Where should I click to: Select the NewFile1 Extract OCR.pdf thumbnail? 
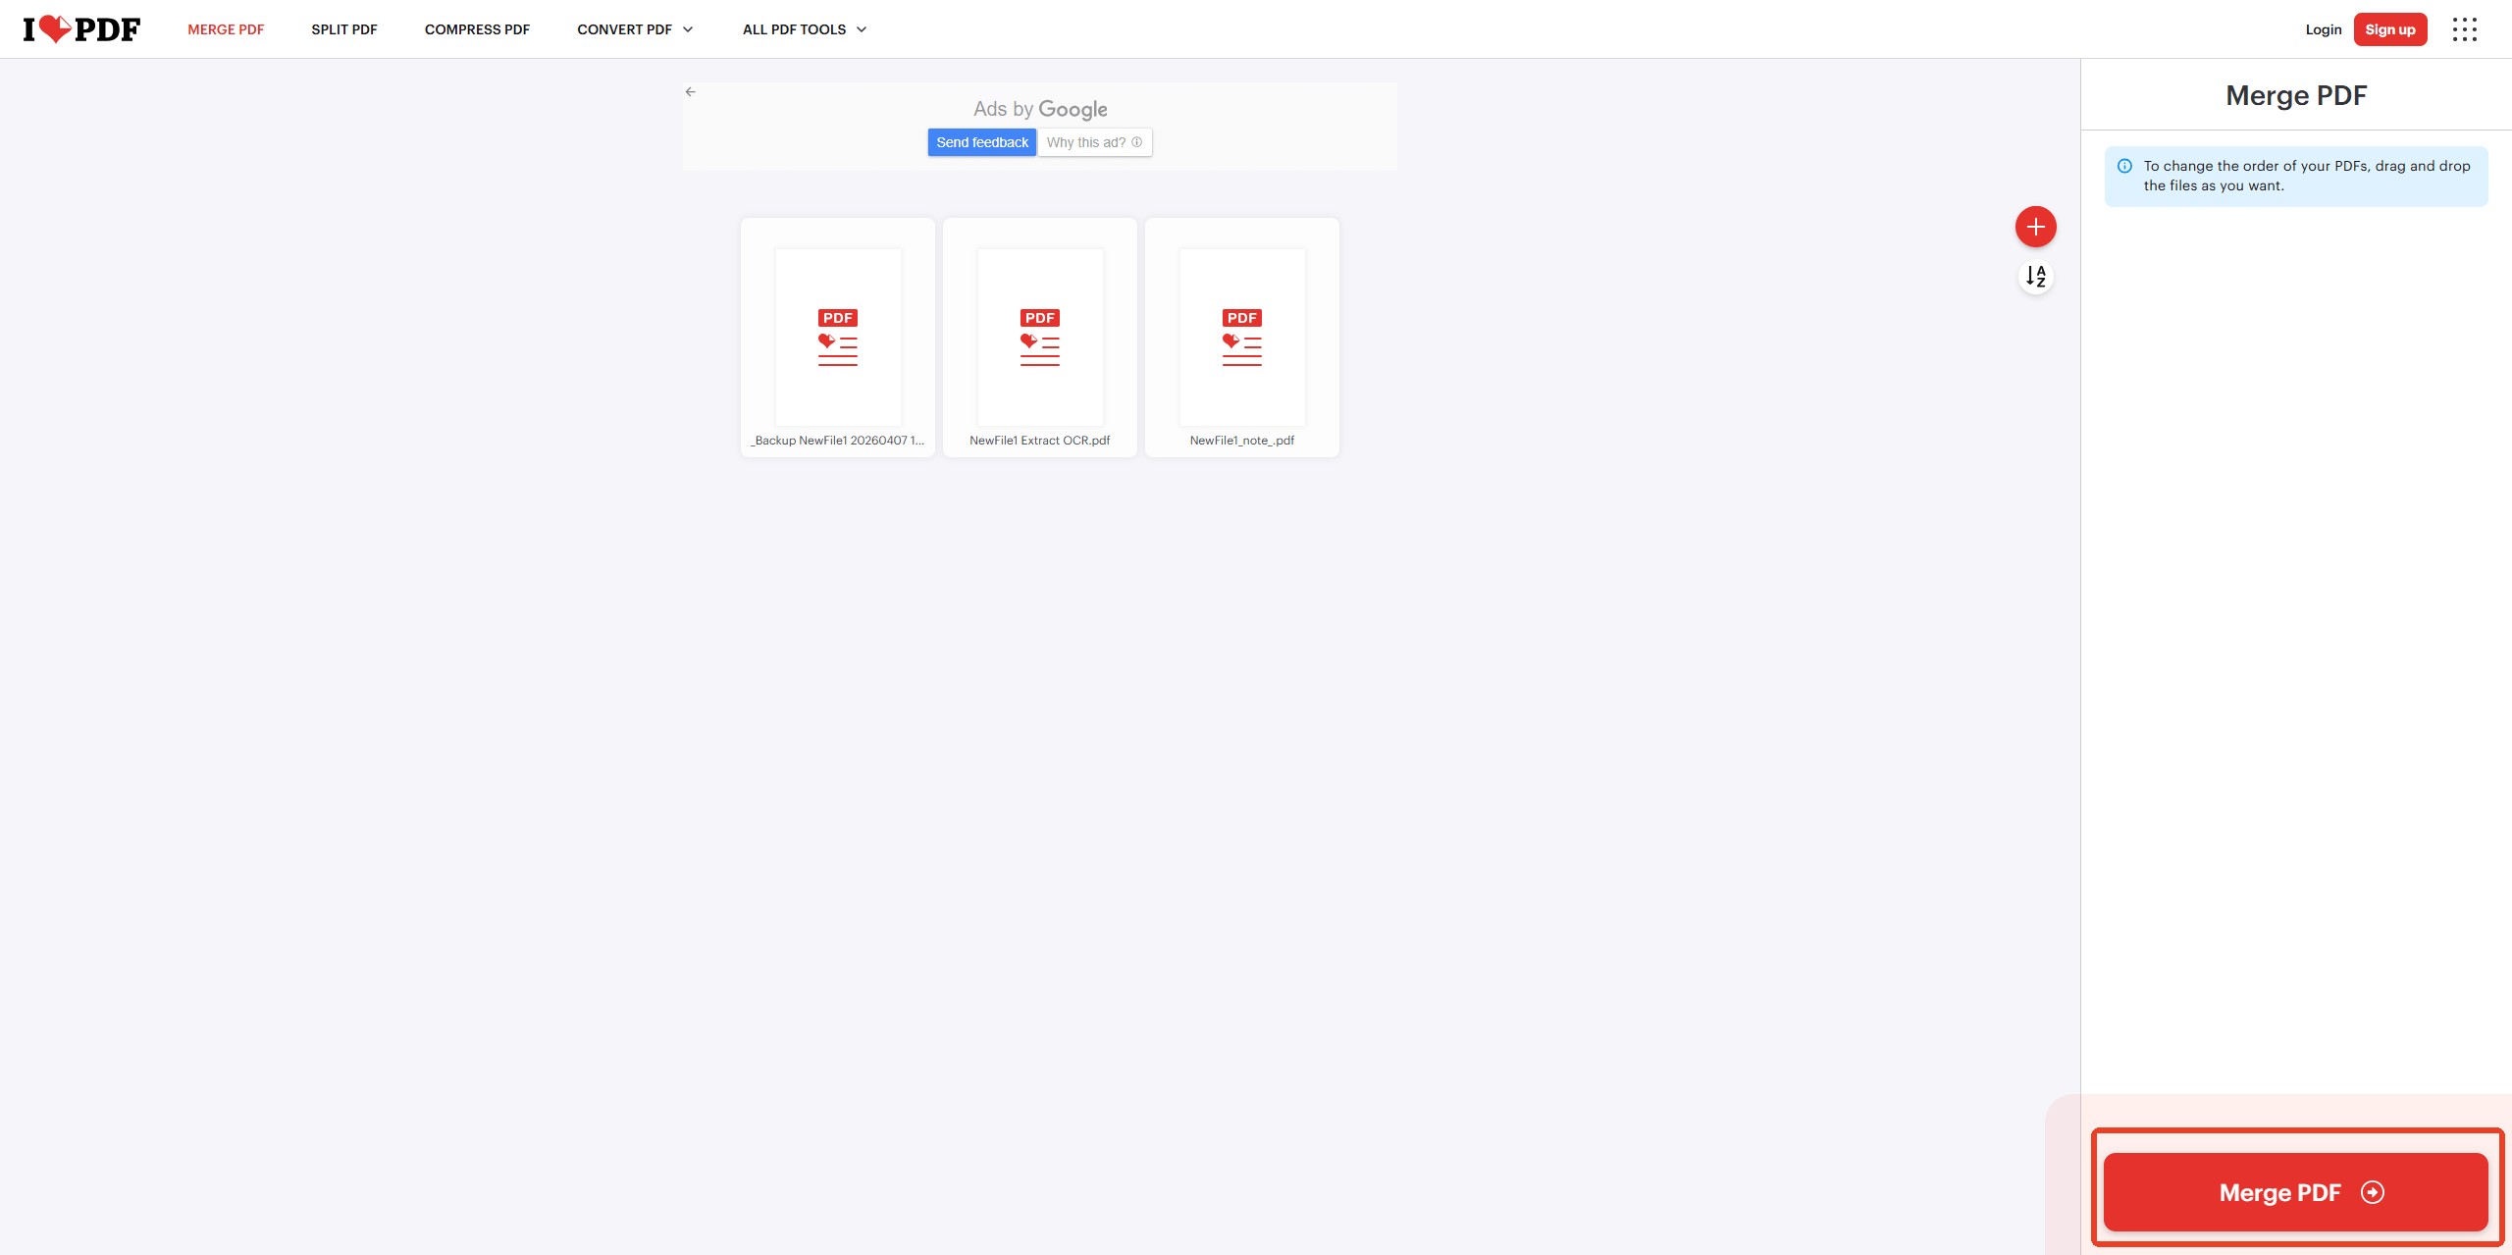click(x=1039, y=338)
